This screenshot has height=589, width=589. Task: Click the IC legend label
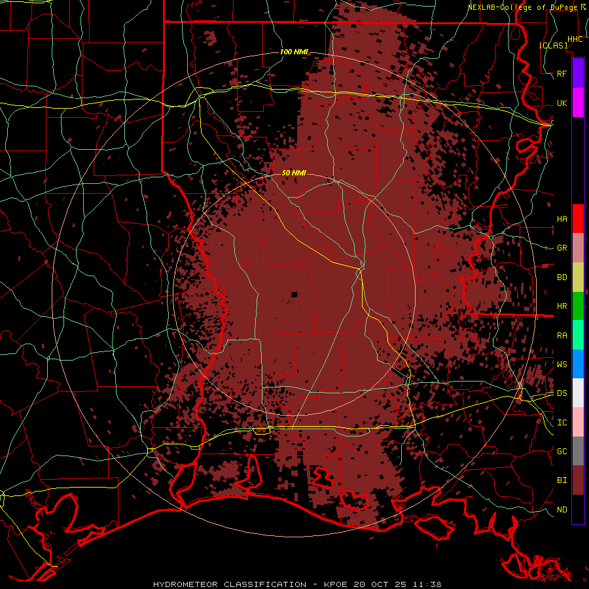pyautogui.click(x=562, y=423)
